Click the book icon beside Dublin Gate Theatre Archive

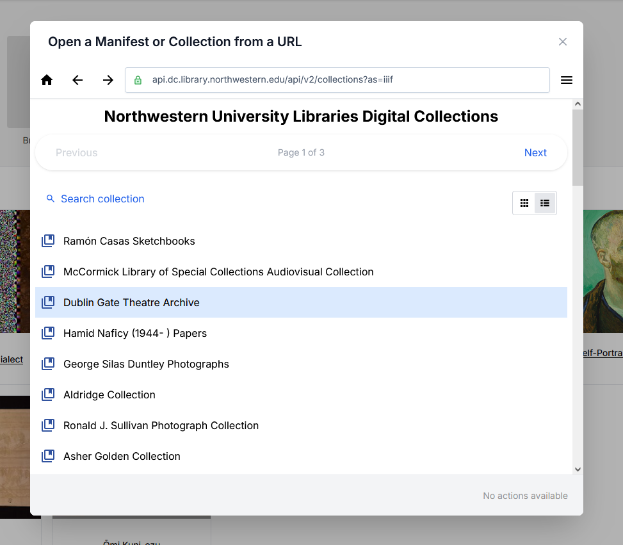tap(48, 302)
